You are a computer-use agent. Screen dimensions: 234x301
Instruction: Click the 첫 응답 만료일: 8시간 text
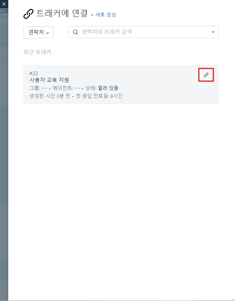tap(99, 96)
